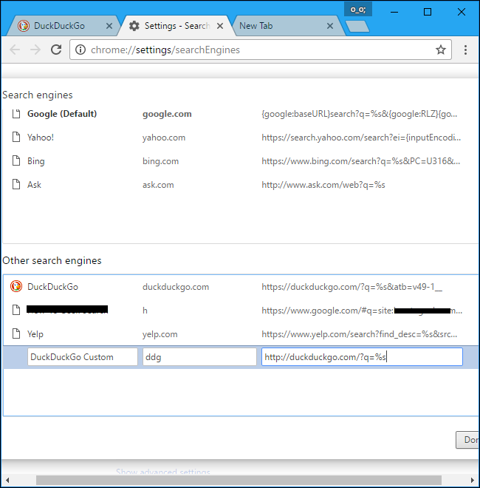Click the page icon beside Google (Default)
480x488 pixels.
(x=16, y=114)
